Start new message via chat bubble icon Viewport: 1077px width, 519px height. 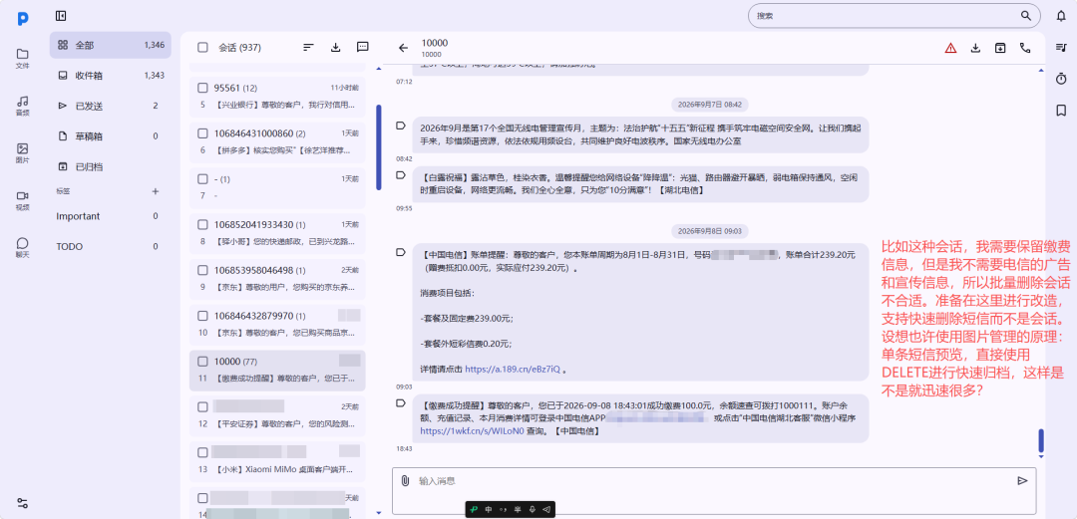click(x=363, y=48)
